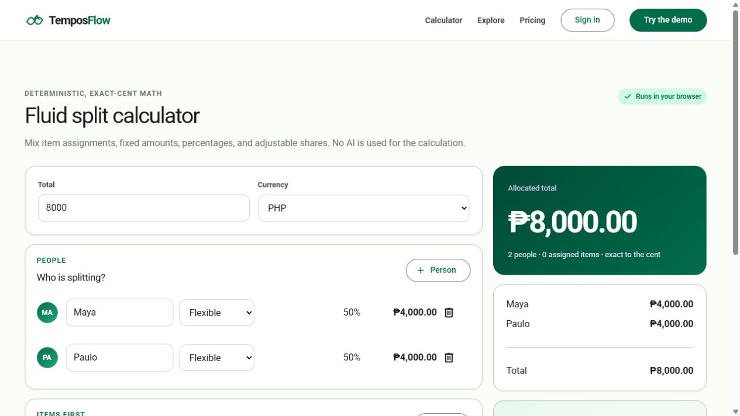Click the checkmark in Runs in your browser badge
The width and height of the screenshot is (740, 416).
(x=628, y=96)
